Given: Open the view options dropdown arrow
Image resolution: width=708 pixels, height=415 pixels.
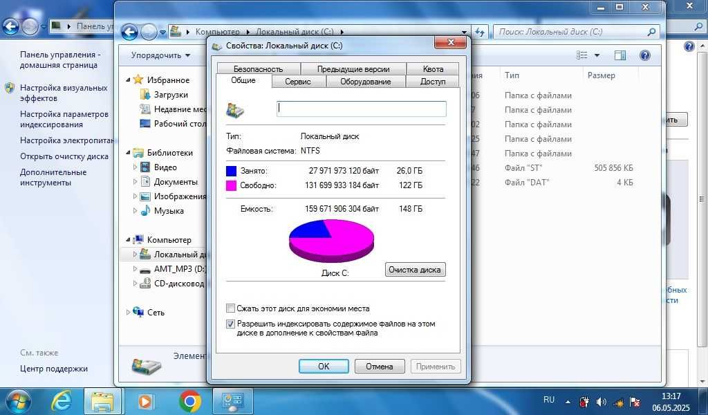Looking at the screenshot, I should point(597,55).
